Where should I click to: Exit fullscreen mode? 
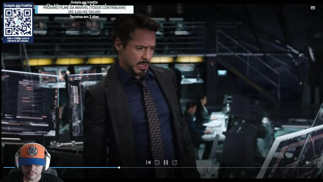317,163
